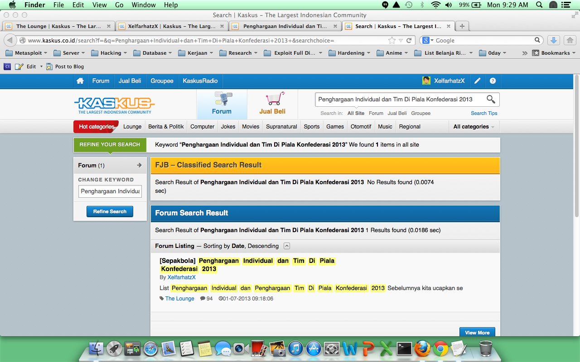Open the [Sepakbola] Penghargaan Individual thread title
This screenshot has height=362, width=580.
[x=247, y=265]
